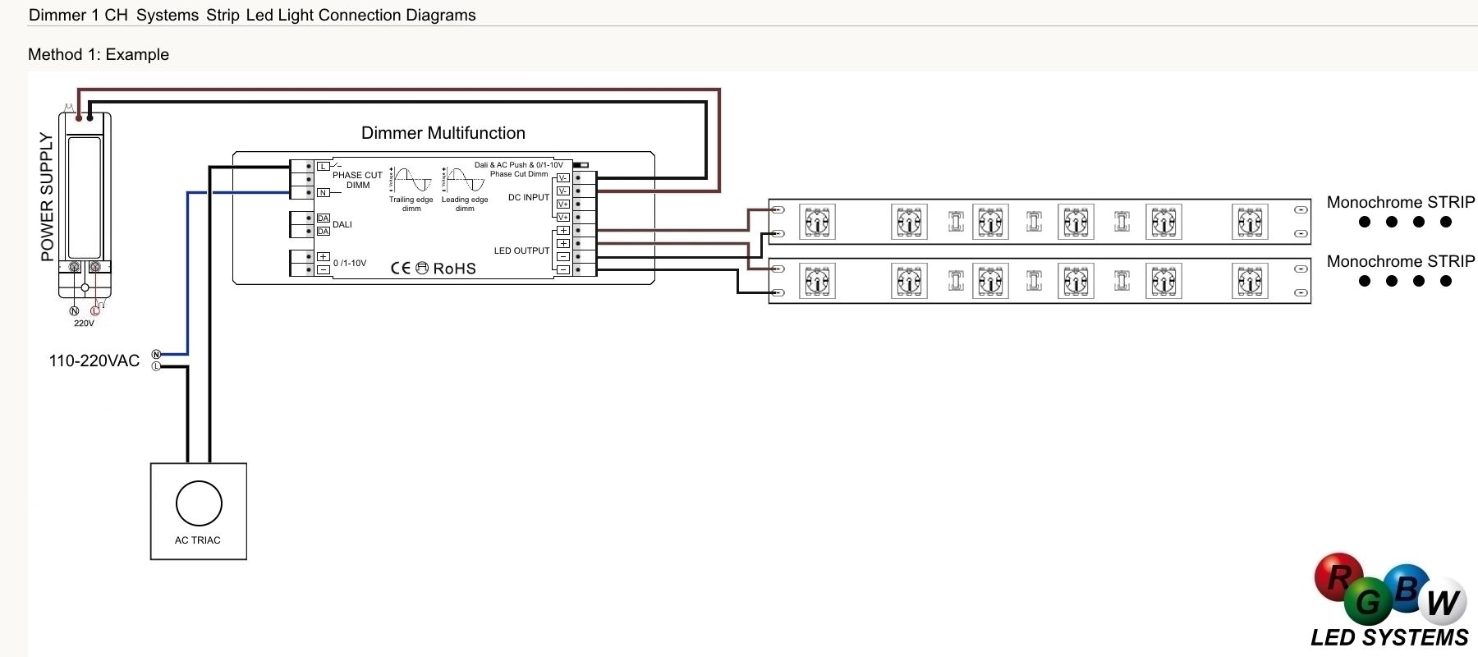This screenshot has width=1478, height=657.
Task: Click the lower minus terminal of LED OUTPUT
Action: coord(563,269)
